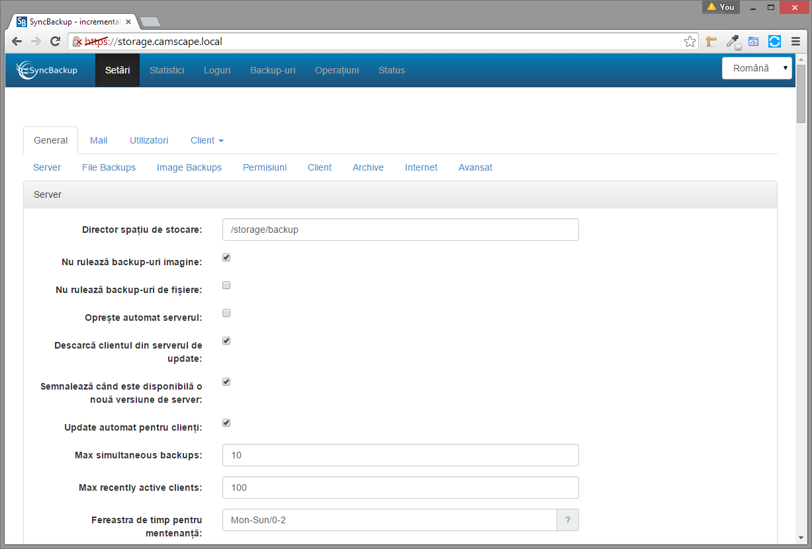The image size is (812, 549).
Task: Jump to the Server settings section link
Action: (47, 167)
